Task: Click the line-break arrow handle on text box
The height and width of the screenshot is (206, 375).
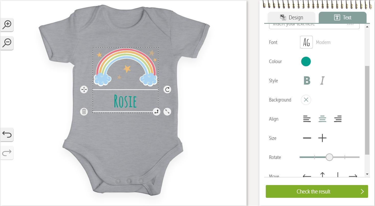Action: point(157,111)
